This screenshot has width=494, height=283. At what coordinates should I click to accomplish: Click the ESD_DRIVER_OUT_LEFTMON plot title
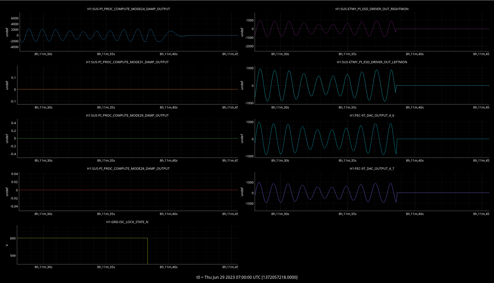pos(372,62)
